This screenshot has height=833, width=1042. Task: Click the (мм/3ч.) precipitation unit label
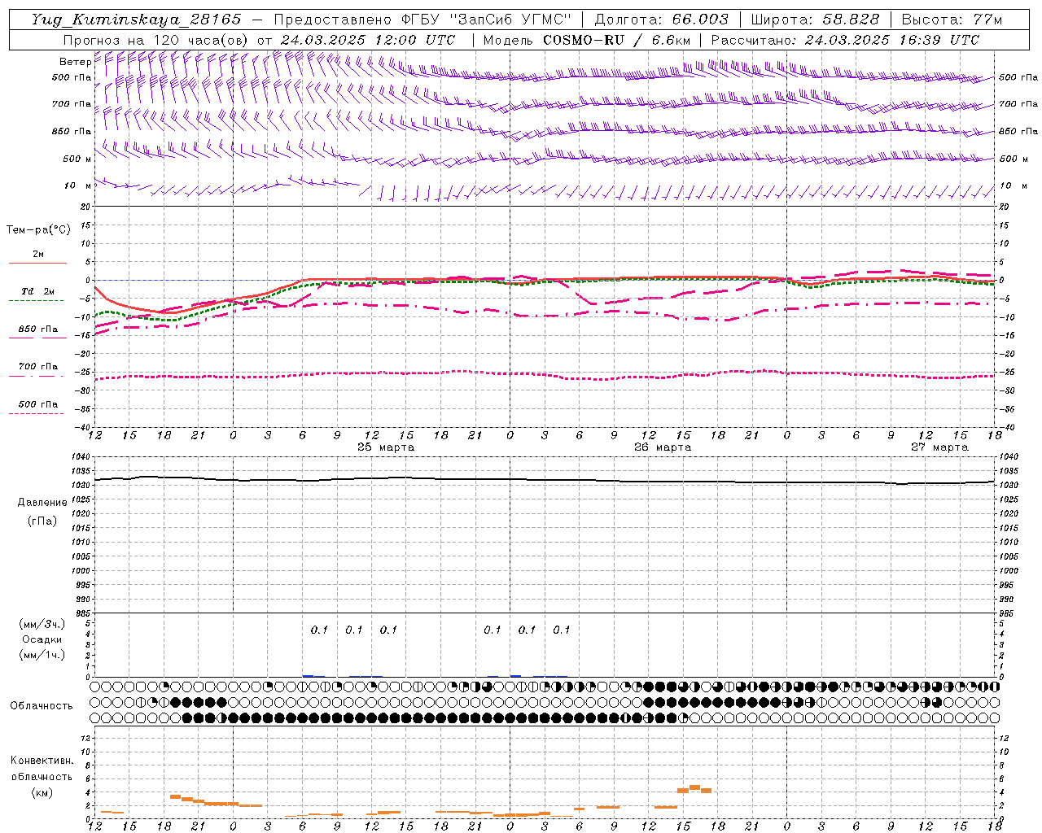[42, 624]
